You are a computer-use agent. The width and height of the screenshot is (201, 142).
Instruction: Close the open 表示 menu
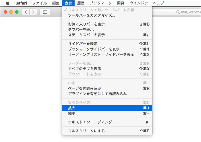tap(68, 3)
